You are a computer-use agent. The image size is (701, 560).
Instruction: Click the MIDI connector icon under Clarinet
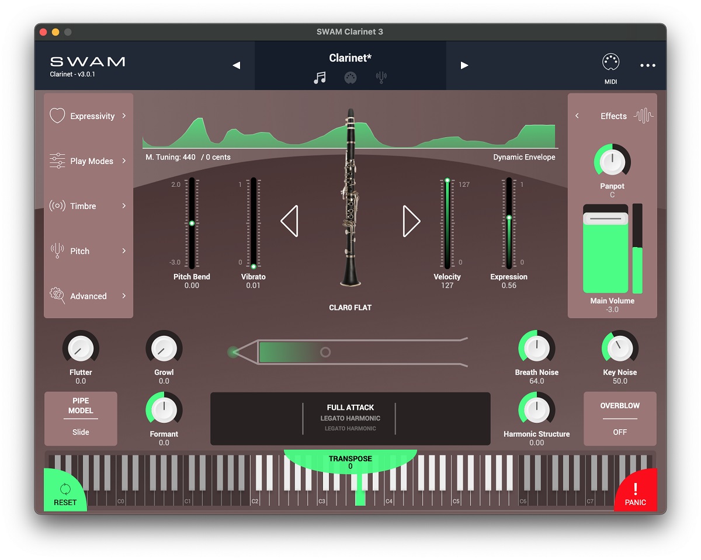coord(350,78)
